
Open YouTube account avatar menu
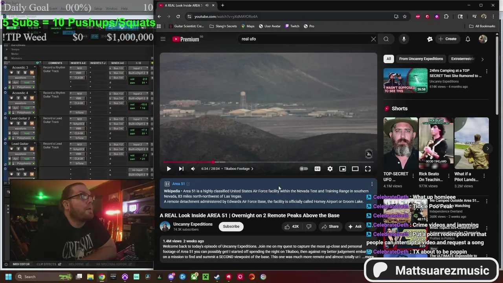click(x=483, y=39)
